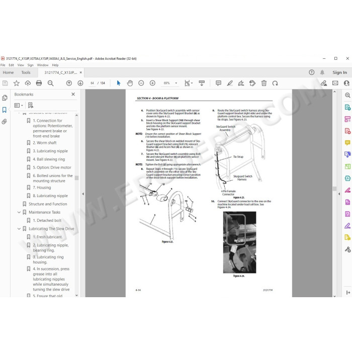The height and width of the screenshot is (352, 352).
Task: Choose the arrow Selection tool
Action: pyautogui.click(x=119, y=83)
